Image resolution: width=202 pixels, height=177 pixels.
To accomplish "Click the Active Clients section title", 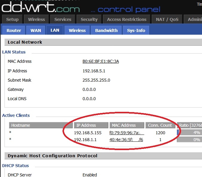I will point(16,115).
